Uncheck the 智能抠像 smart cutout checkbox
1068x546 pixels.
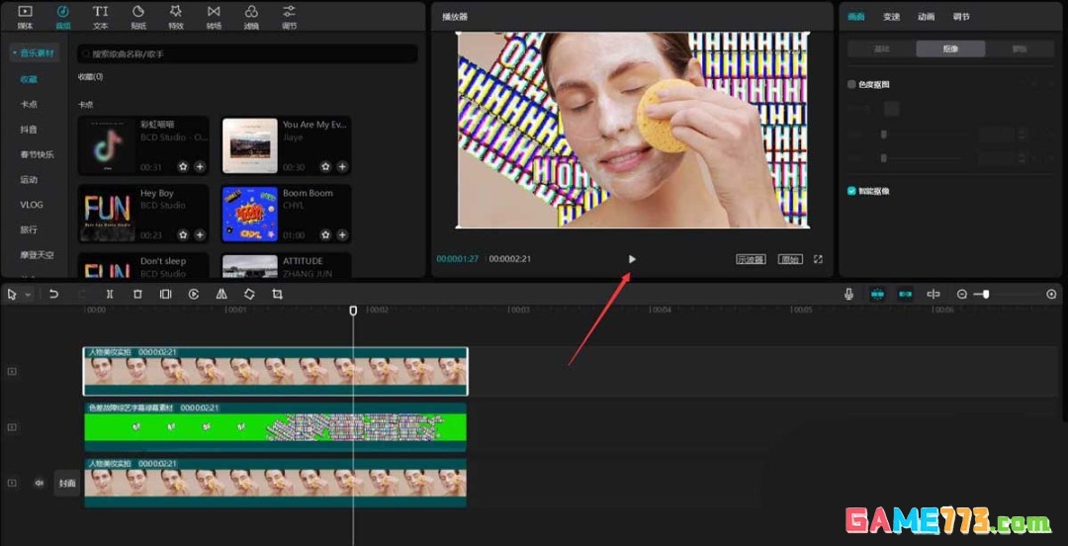tap(851, 191)
